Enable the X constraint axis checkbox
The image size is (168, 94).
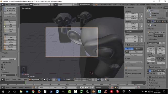coord(2,64)
